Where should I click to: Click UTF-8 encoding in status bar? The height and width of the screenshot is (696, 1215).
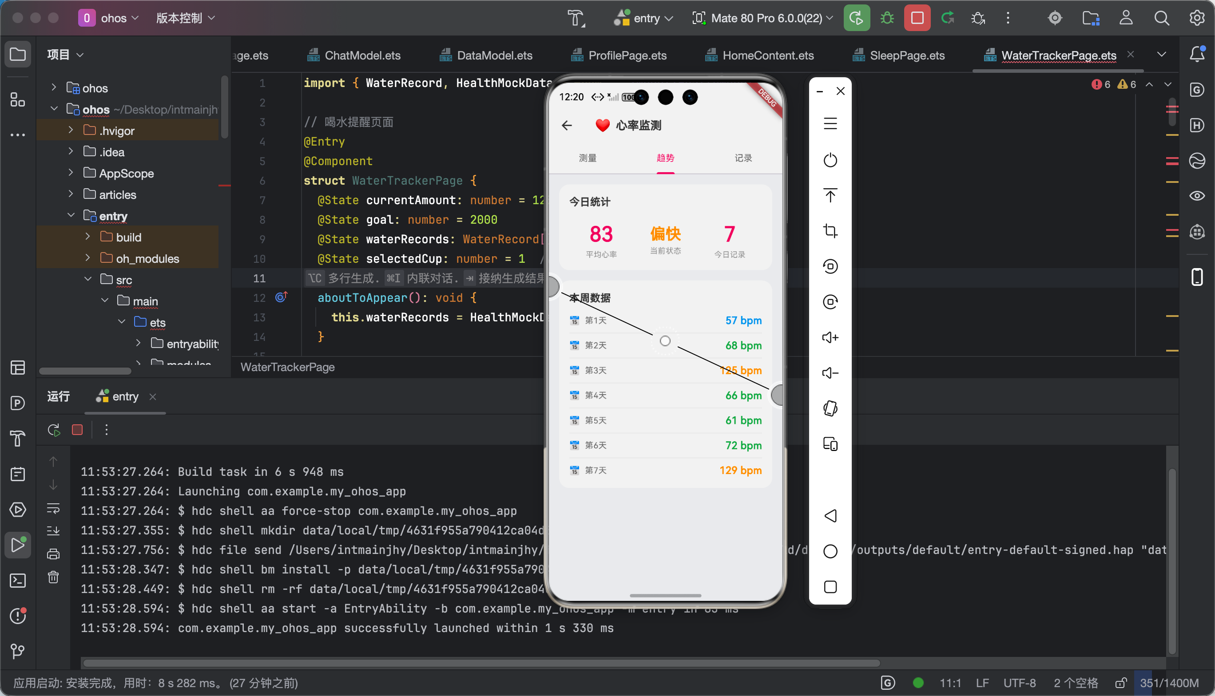(1020, 683)
